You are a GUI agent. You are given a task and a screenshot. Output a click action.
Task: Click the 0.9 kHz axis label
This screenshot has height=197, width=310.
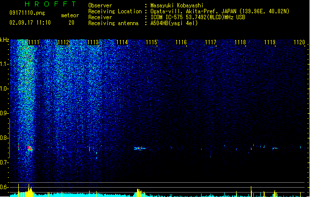point(4,113)
